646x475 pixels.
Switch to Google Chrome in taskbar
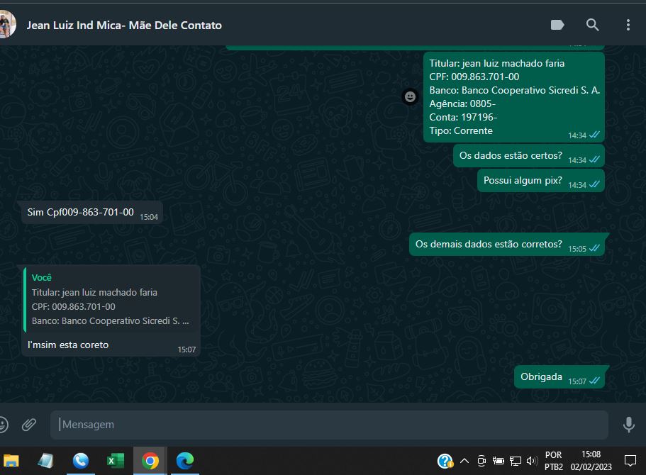(150, 461)
